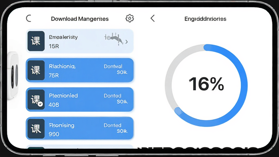Tap the course icon in the Flsomising row

[36, 129]
